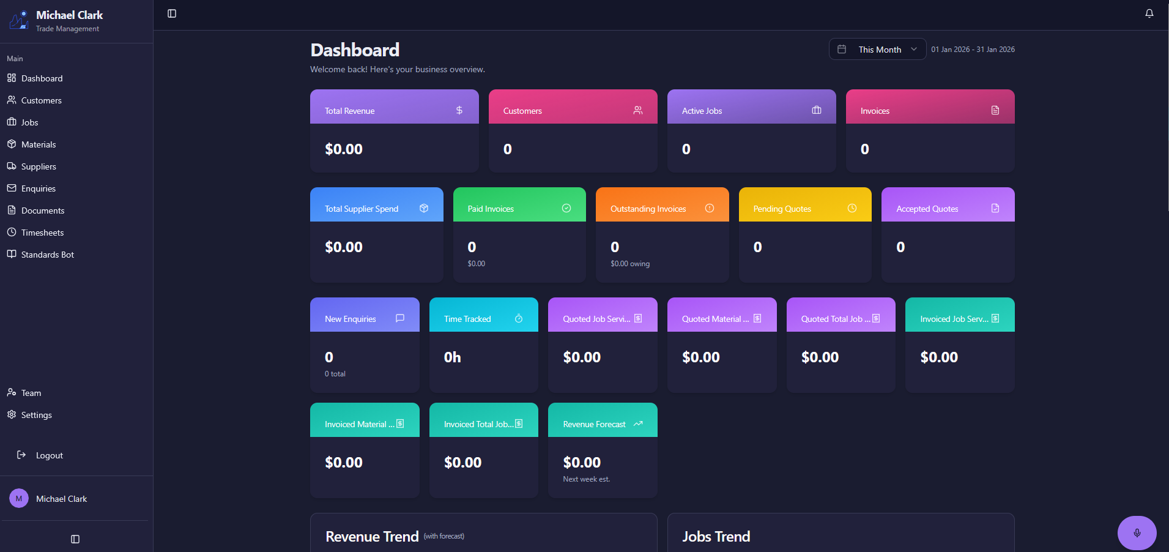1169x552 pixels.
Task: Open Settings in the sidebar
Action: click(x=36, y=415)
